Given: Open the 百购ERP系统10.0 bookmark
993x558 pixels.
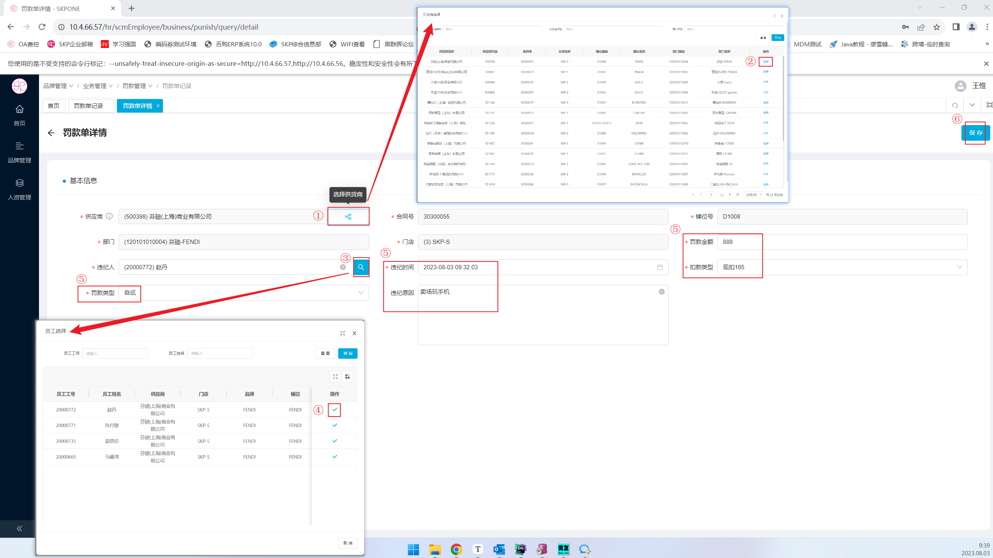Looking at the screenshot, I should click(x=233, y=44).
